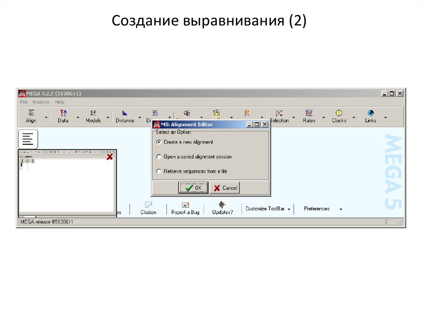The height and width of the screenshot is (316, 422).
Task: Click the Report a Bug icon
Action: [x=185, y=205]
